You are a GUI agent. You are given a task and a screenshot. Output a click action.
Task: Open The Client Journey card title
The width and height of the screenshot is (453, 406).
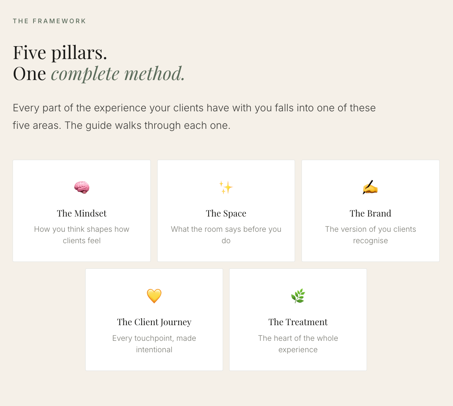click(154, 323)
